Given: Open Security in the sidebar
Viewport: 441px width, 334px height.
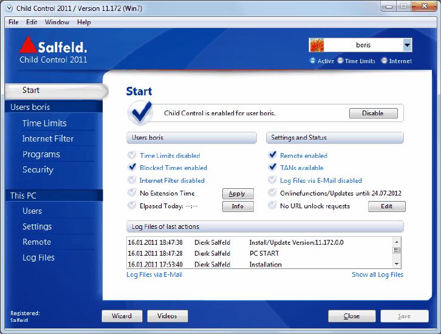Looking at the screenshot, I should pos(38,169).
